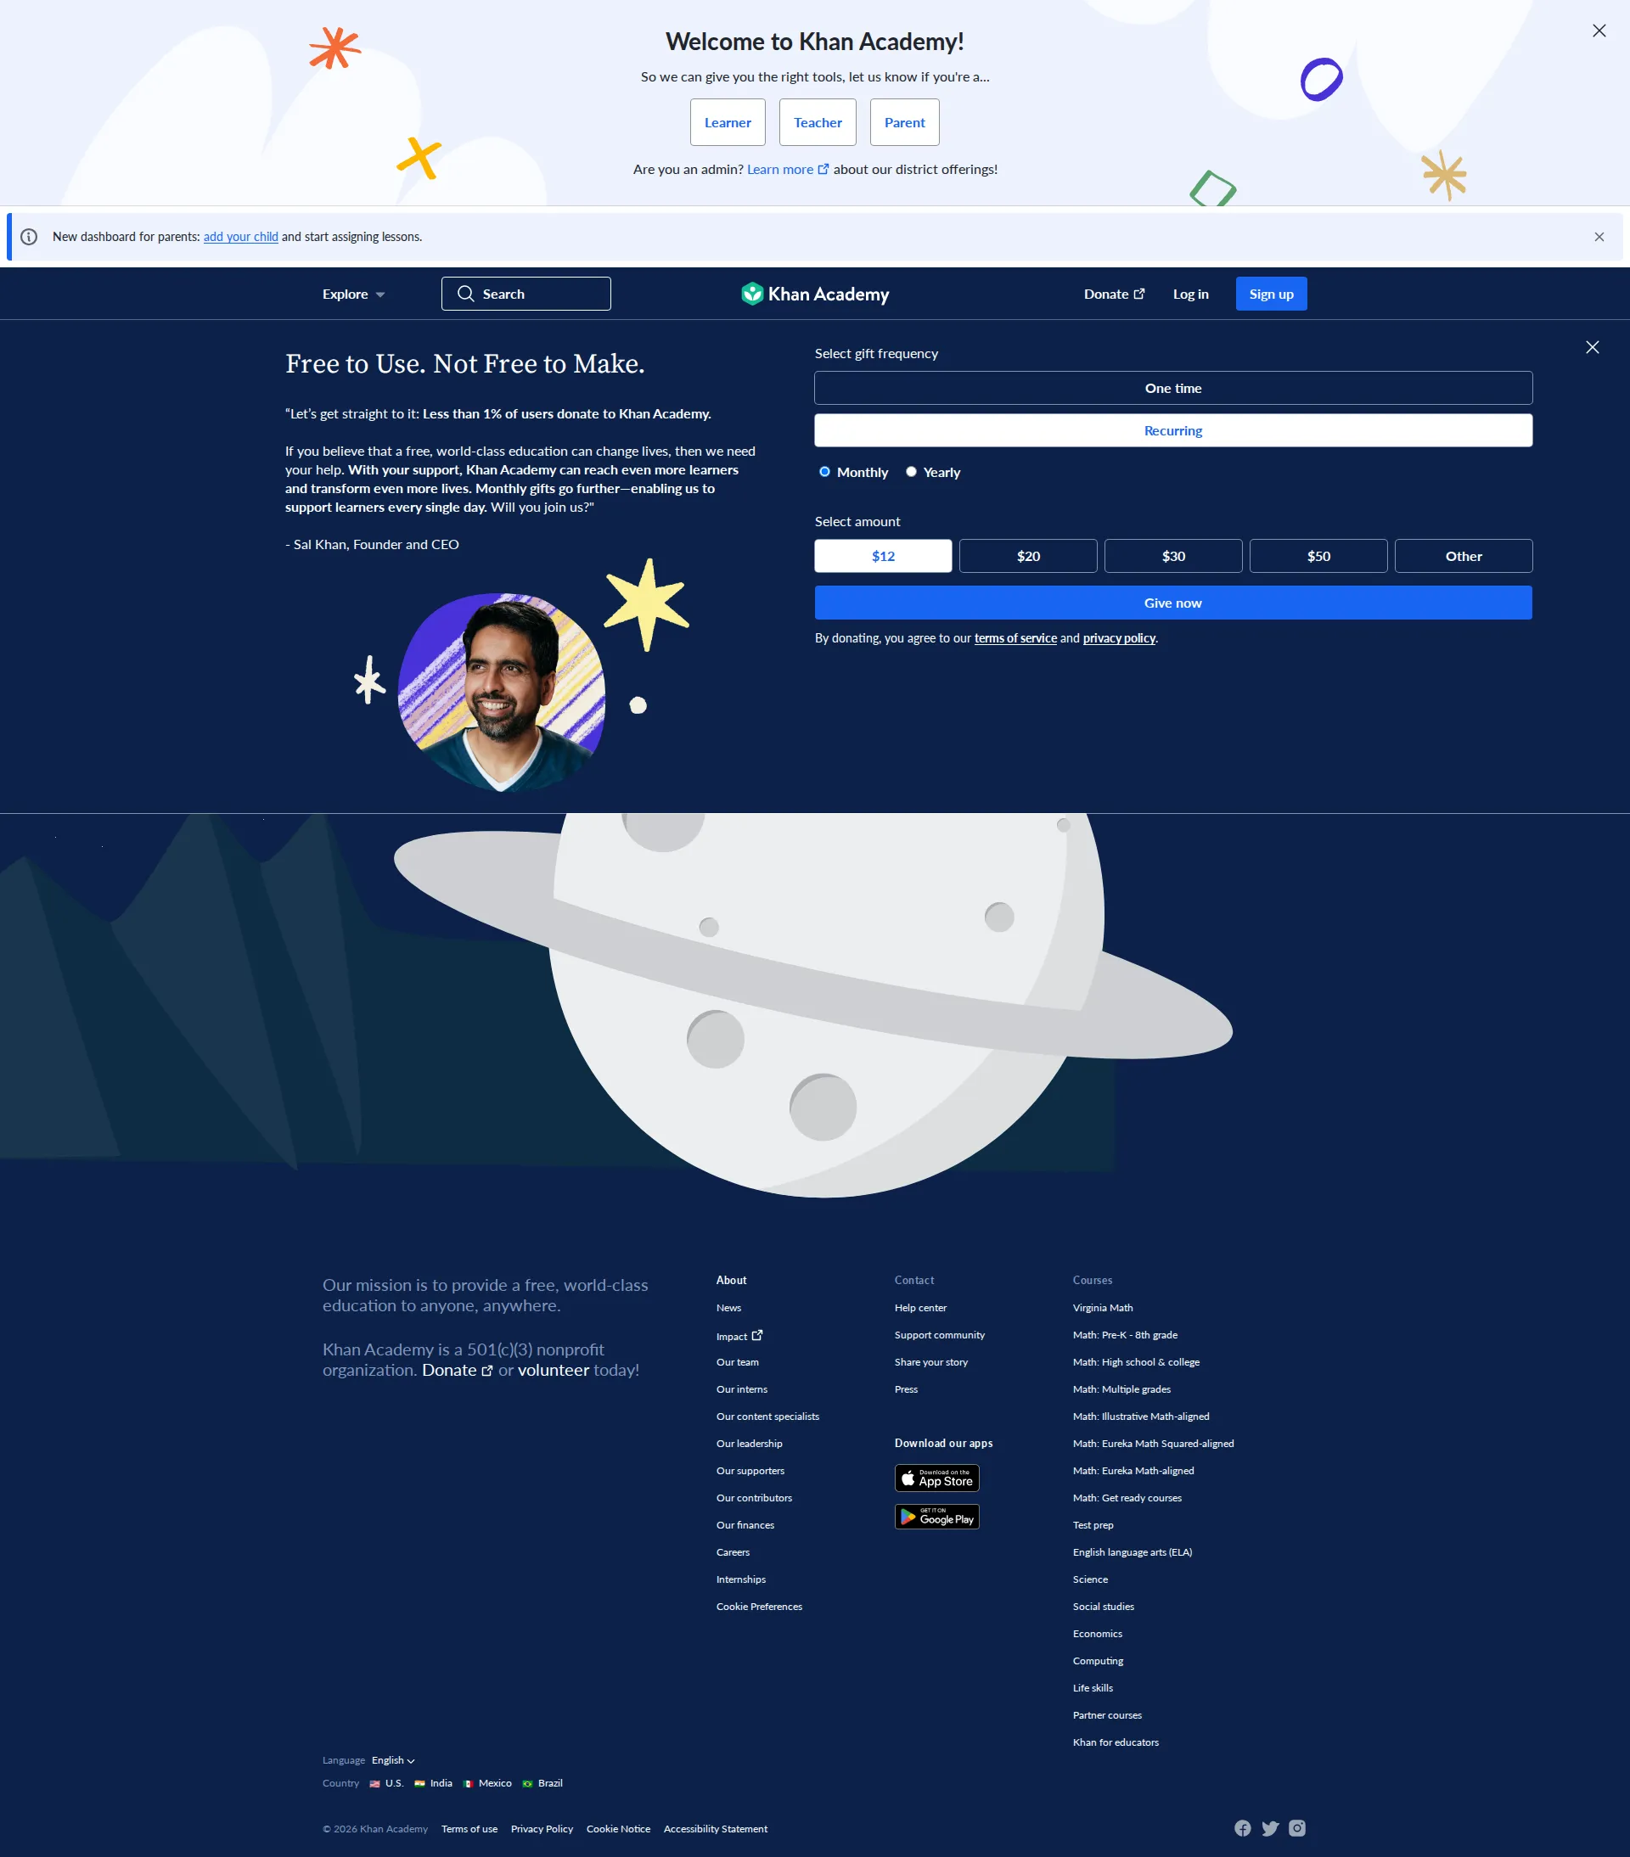
Task: Open the Google Play download badge
Action: pyautogui.click(x=936, y=1517)
